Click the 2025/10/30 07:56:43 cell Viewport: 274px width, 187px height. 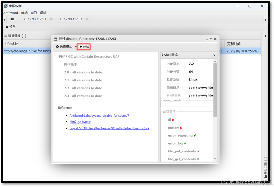tap(243, 51)
